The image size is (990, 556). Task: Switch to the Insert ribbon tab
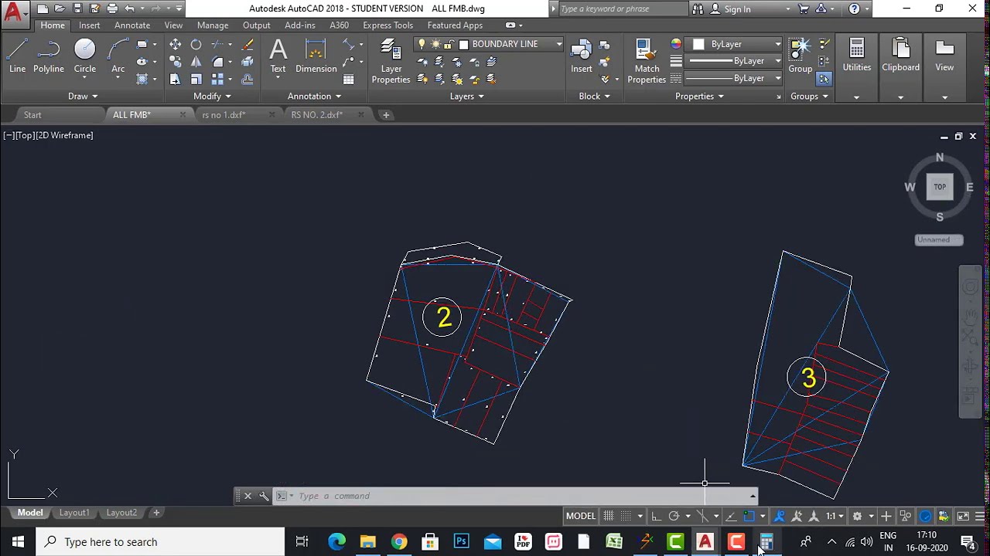(x=89, y=25)
